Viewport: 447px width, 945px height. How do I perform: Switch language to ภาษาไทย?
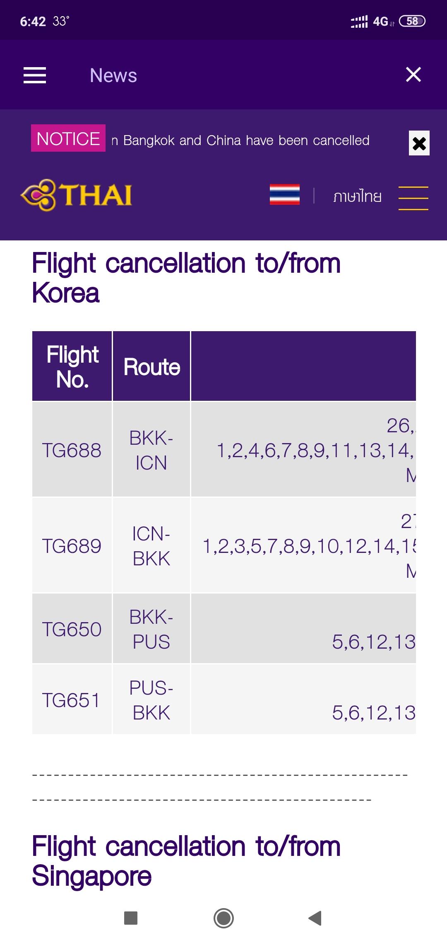[x=357, y=196]
